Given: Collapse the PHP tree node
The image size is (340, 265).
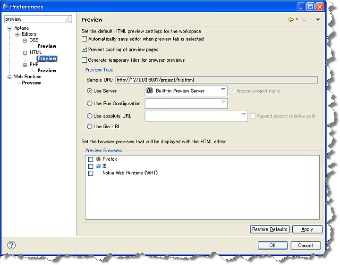Looking at the screenshot, I should coord(25,65).
